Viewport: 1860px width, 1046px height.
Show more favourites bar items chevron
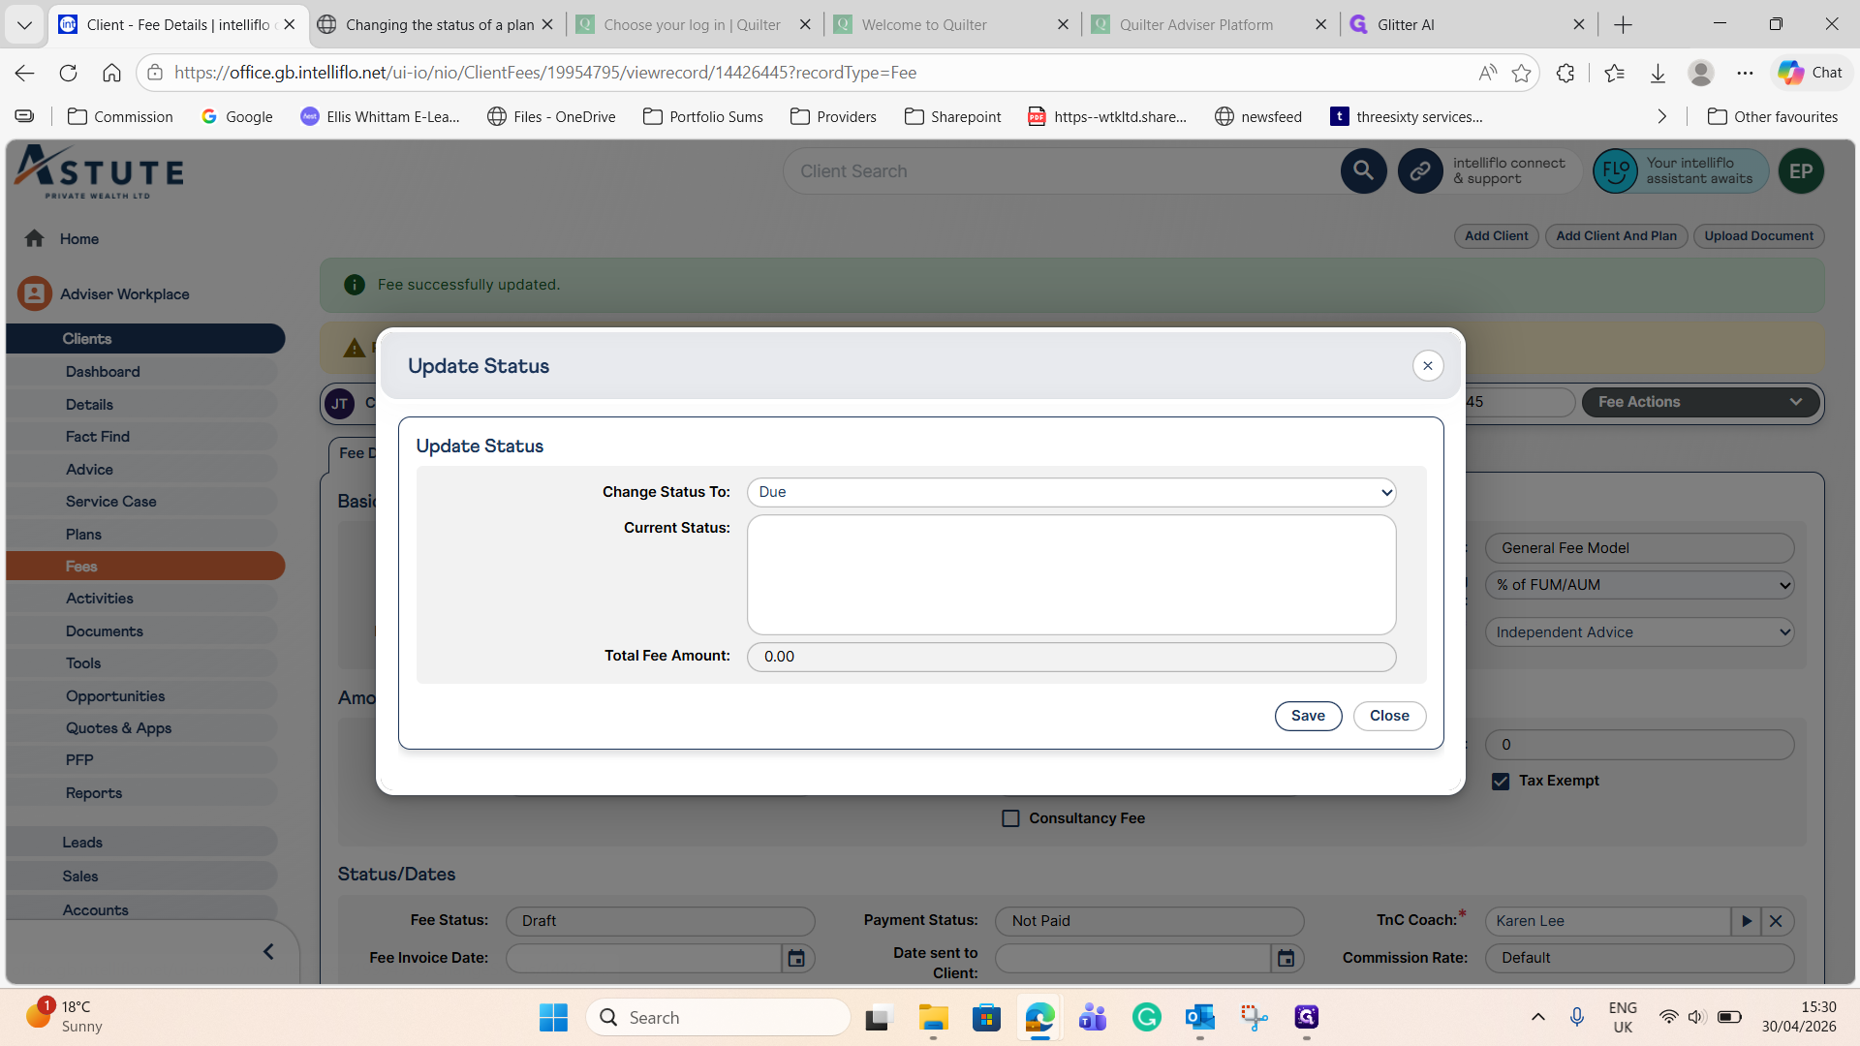[1661, 116]
